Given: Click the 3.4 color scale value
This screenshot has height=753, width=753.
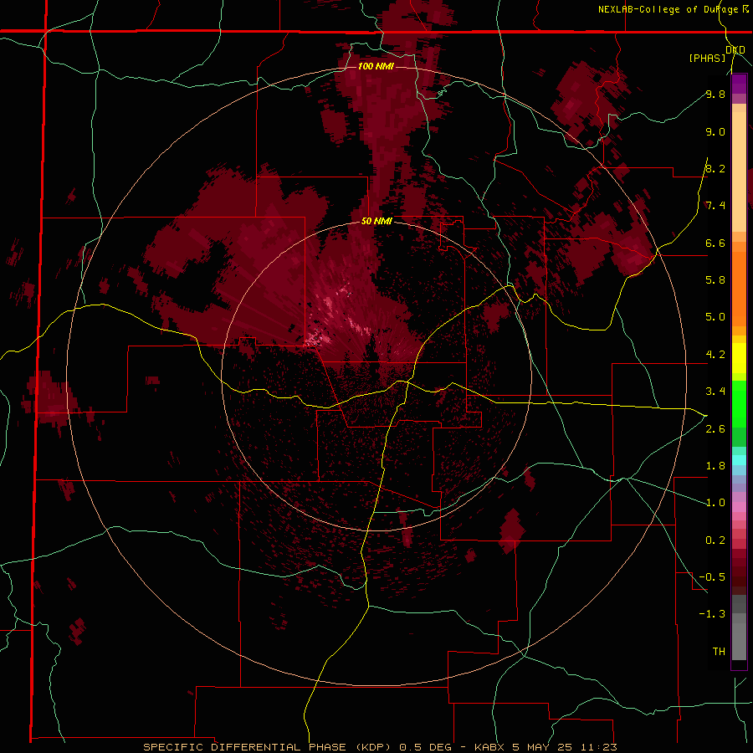Looking at the screenshot, I should click(x=715, y=392).
